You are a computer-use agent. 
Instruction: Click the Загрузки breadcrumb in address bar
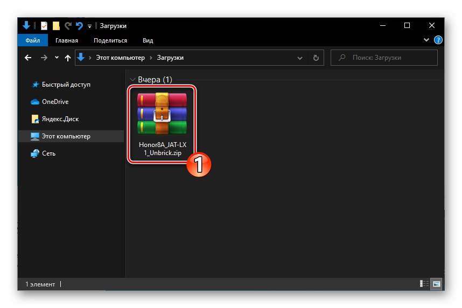click(170, 58)
